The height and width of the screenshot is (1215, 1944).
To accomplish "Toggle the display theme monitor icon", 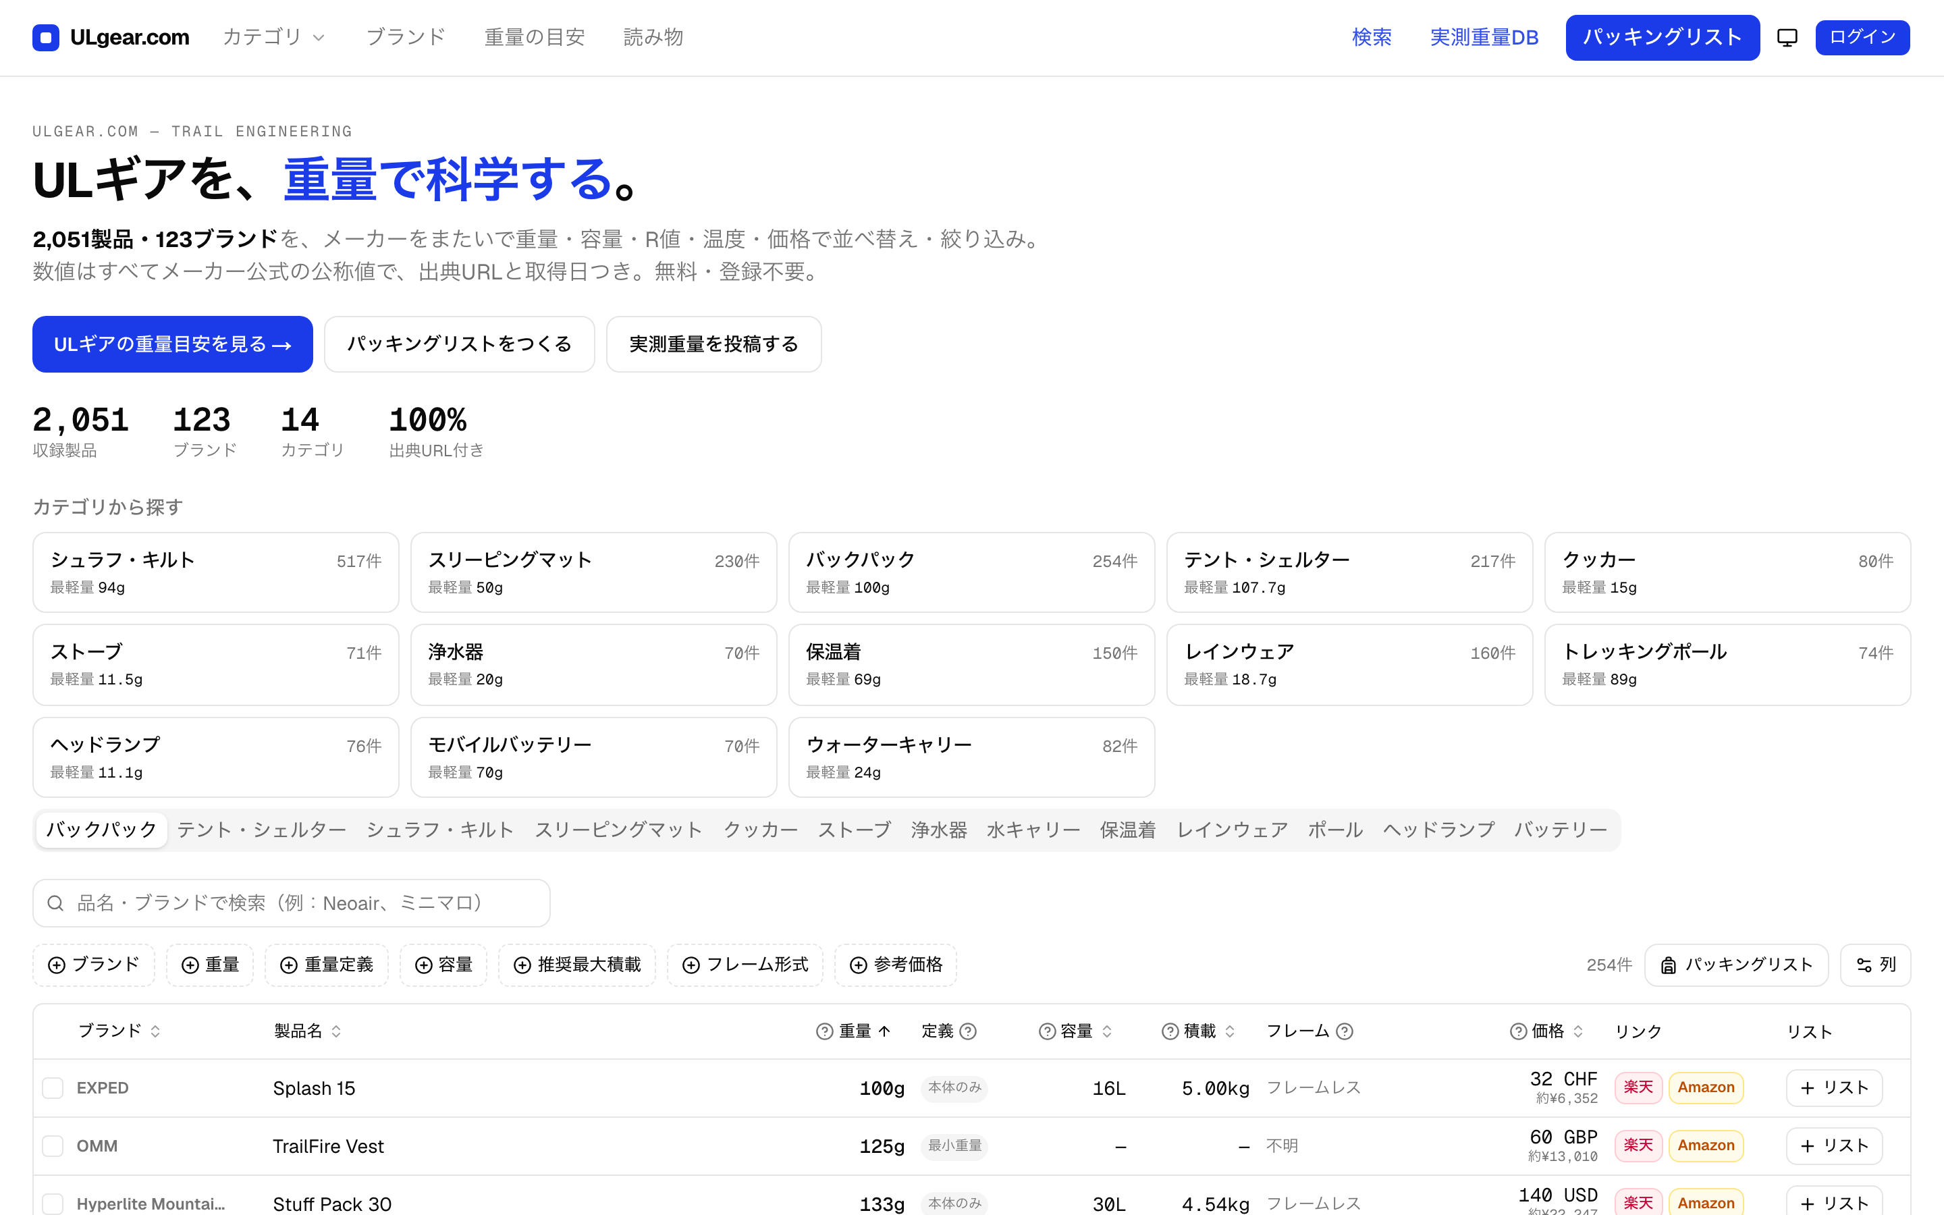I will [x=1787, y=37].
